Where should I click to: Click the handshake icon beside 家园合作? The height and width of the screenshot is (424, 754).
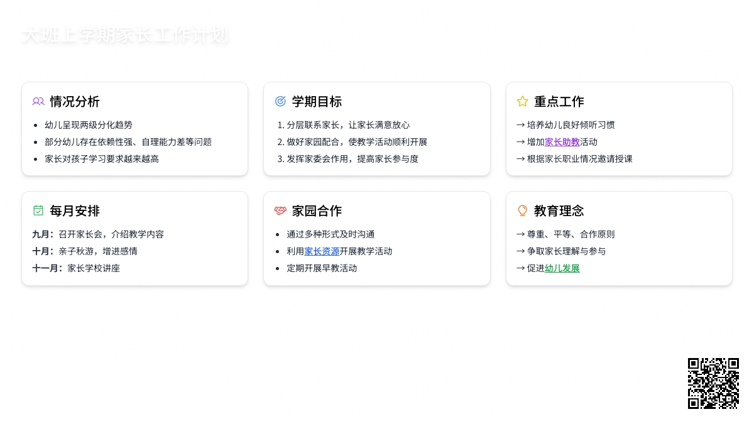click(x=280, y=211)
